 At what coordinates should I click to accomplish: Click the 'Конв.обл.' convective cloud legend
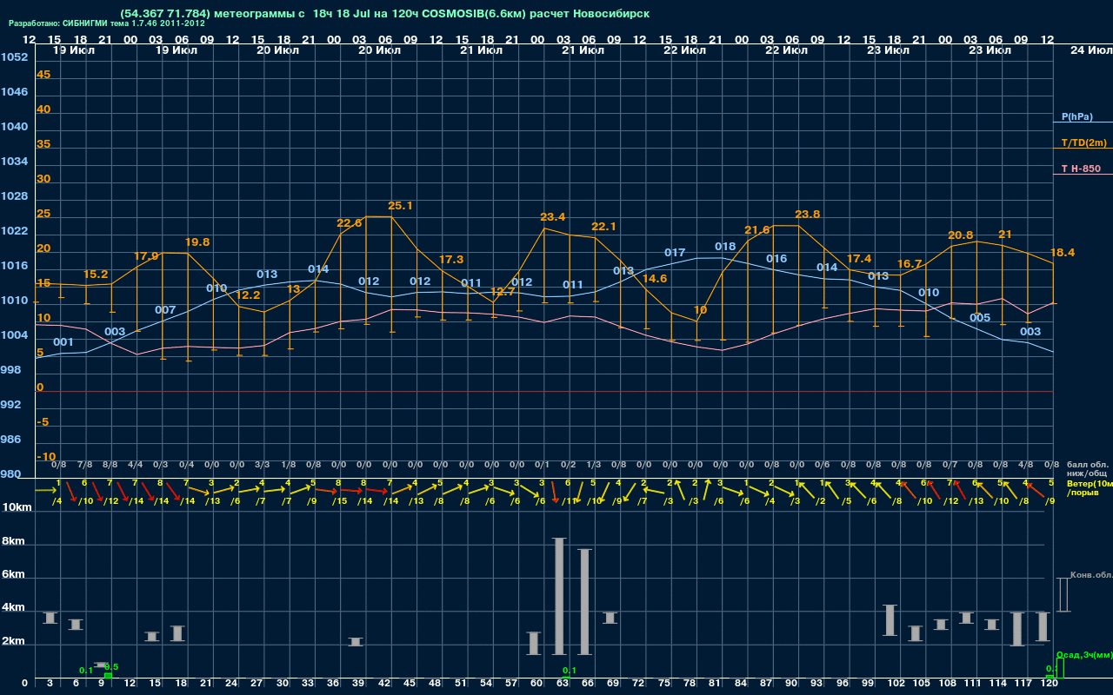(x=1090, y=575)
